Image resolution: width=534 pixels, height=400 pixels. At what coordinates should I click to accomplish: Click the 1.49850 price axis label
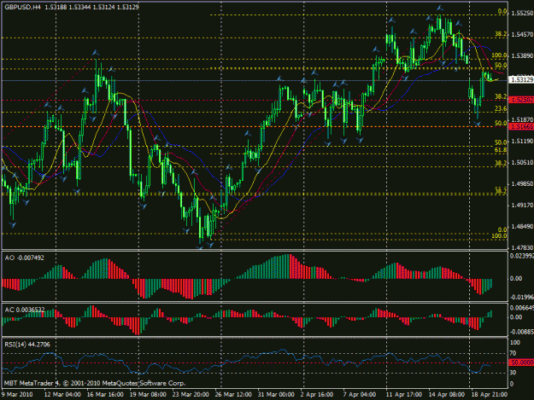tap(522, 184)
